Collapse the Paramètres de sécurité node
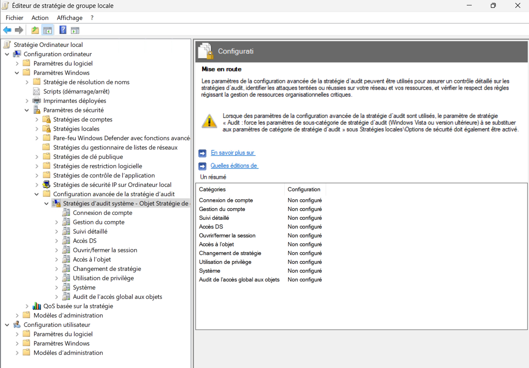This screenshot has height=368, width=529. (x=27, y=110)
